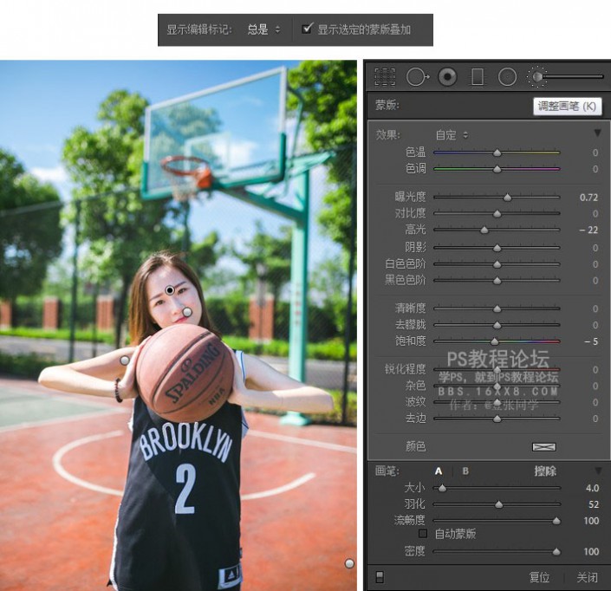Click the 曝光度 exposure slider handle

coord(507,198)
